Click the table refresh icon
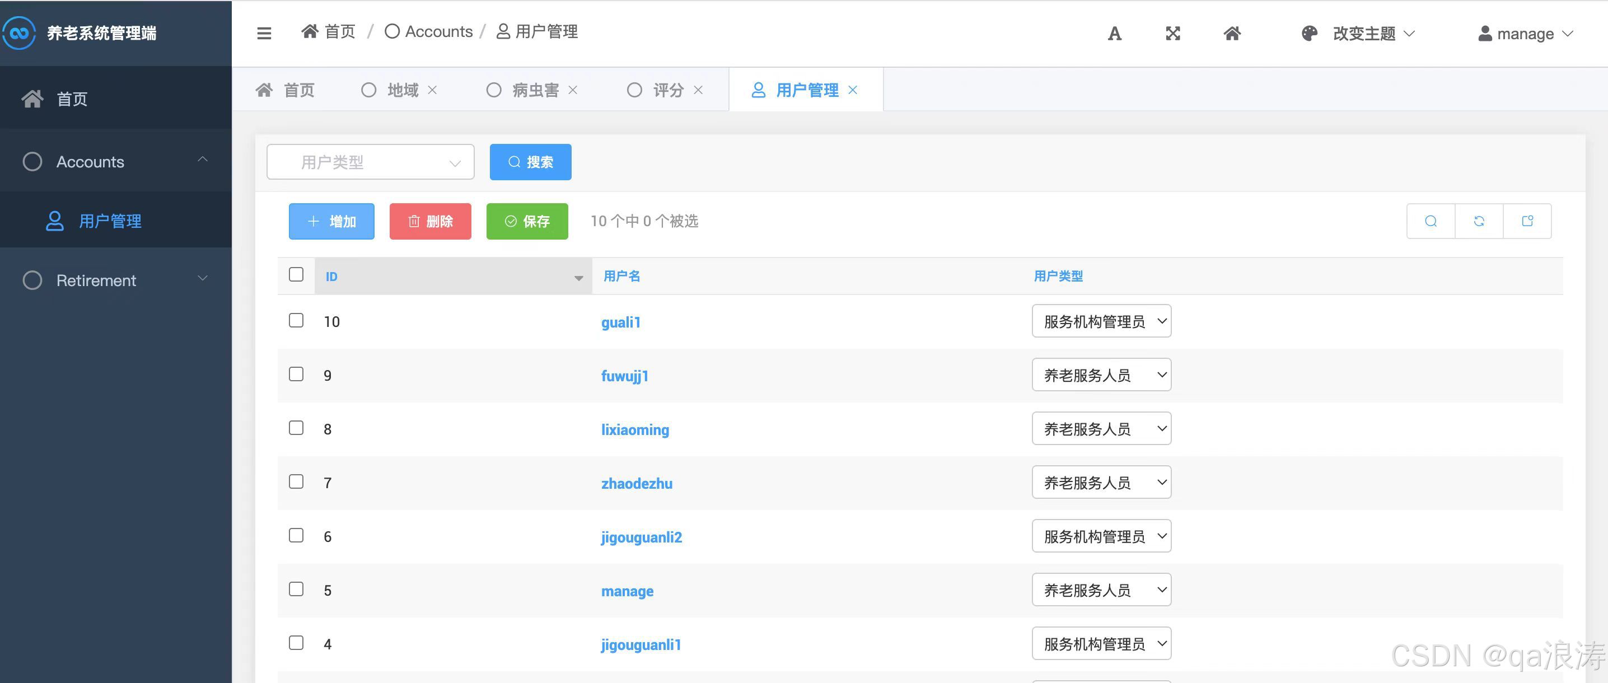Screen dimensions: 1608x683 (x=1479, y=221)
